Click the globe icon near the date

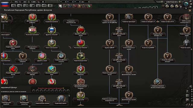186,4
